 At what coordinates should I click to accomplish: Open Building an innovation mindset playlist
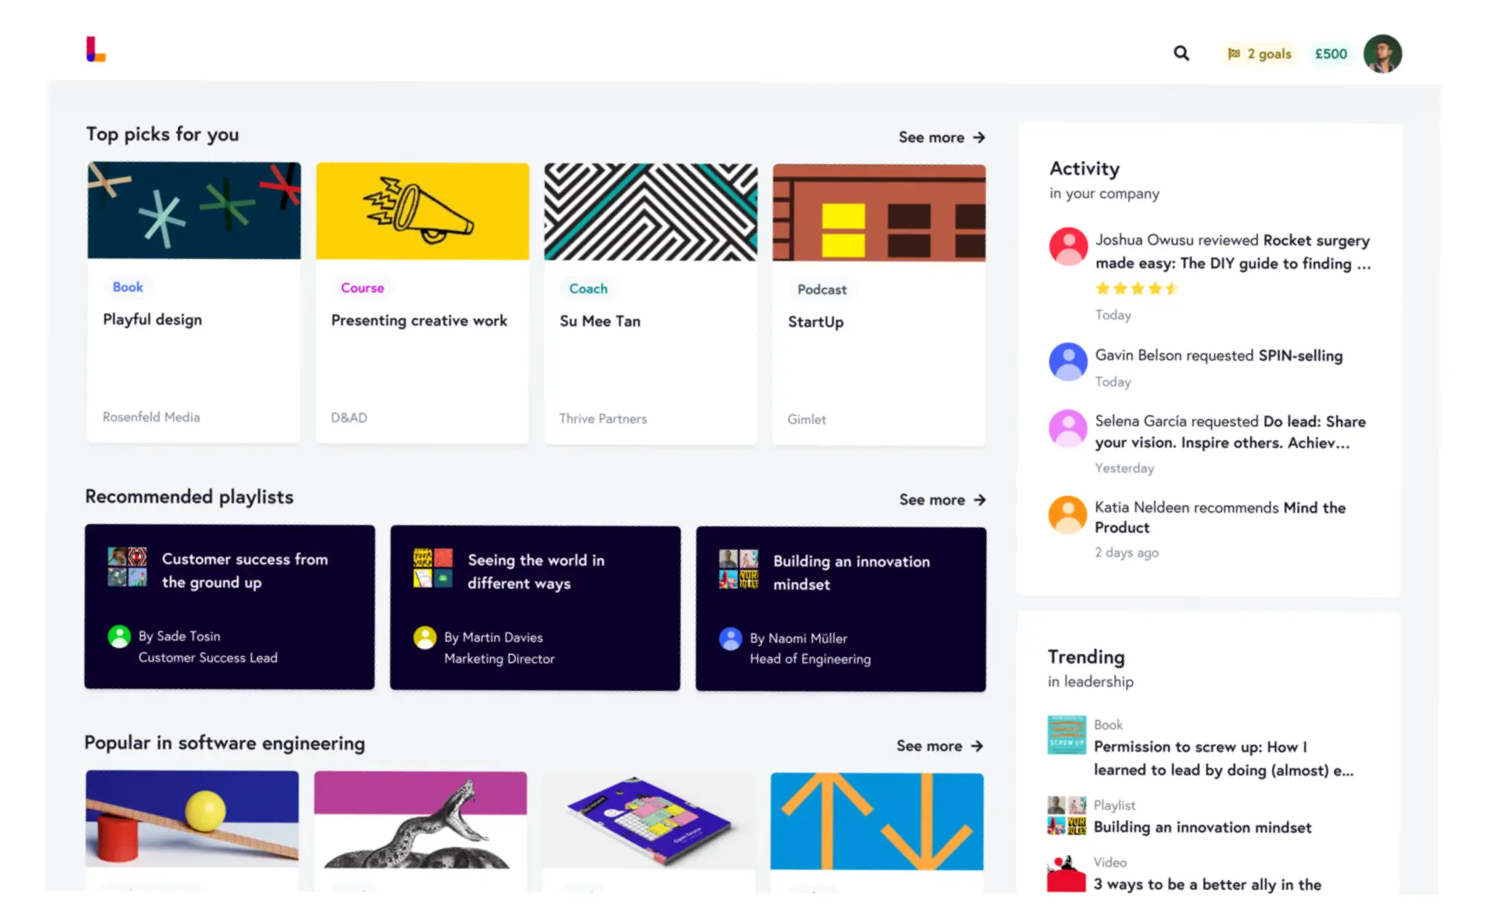point(841,609)
